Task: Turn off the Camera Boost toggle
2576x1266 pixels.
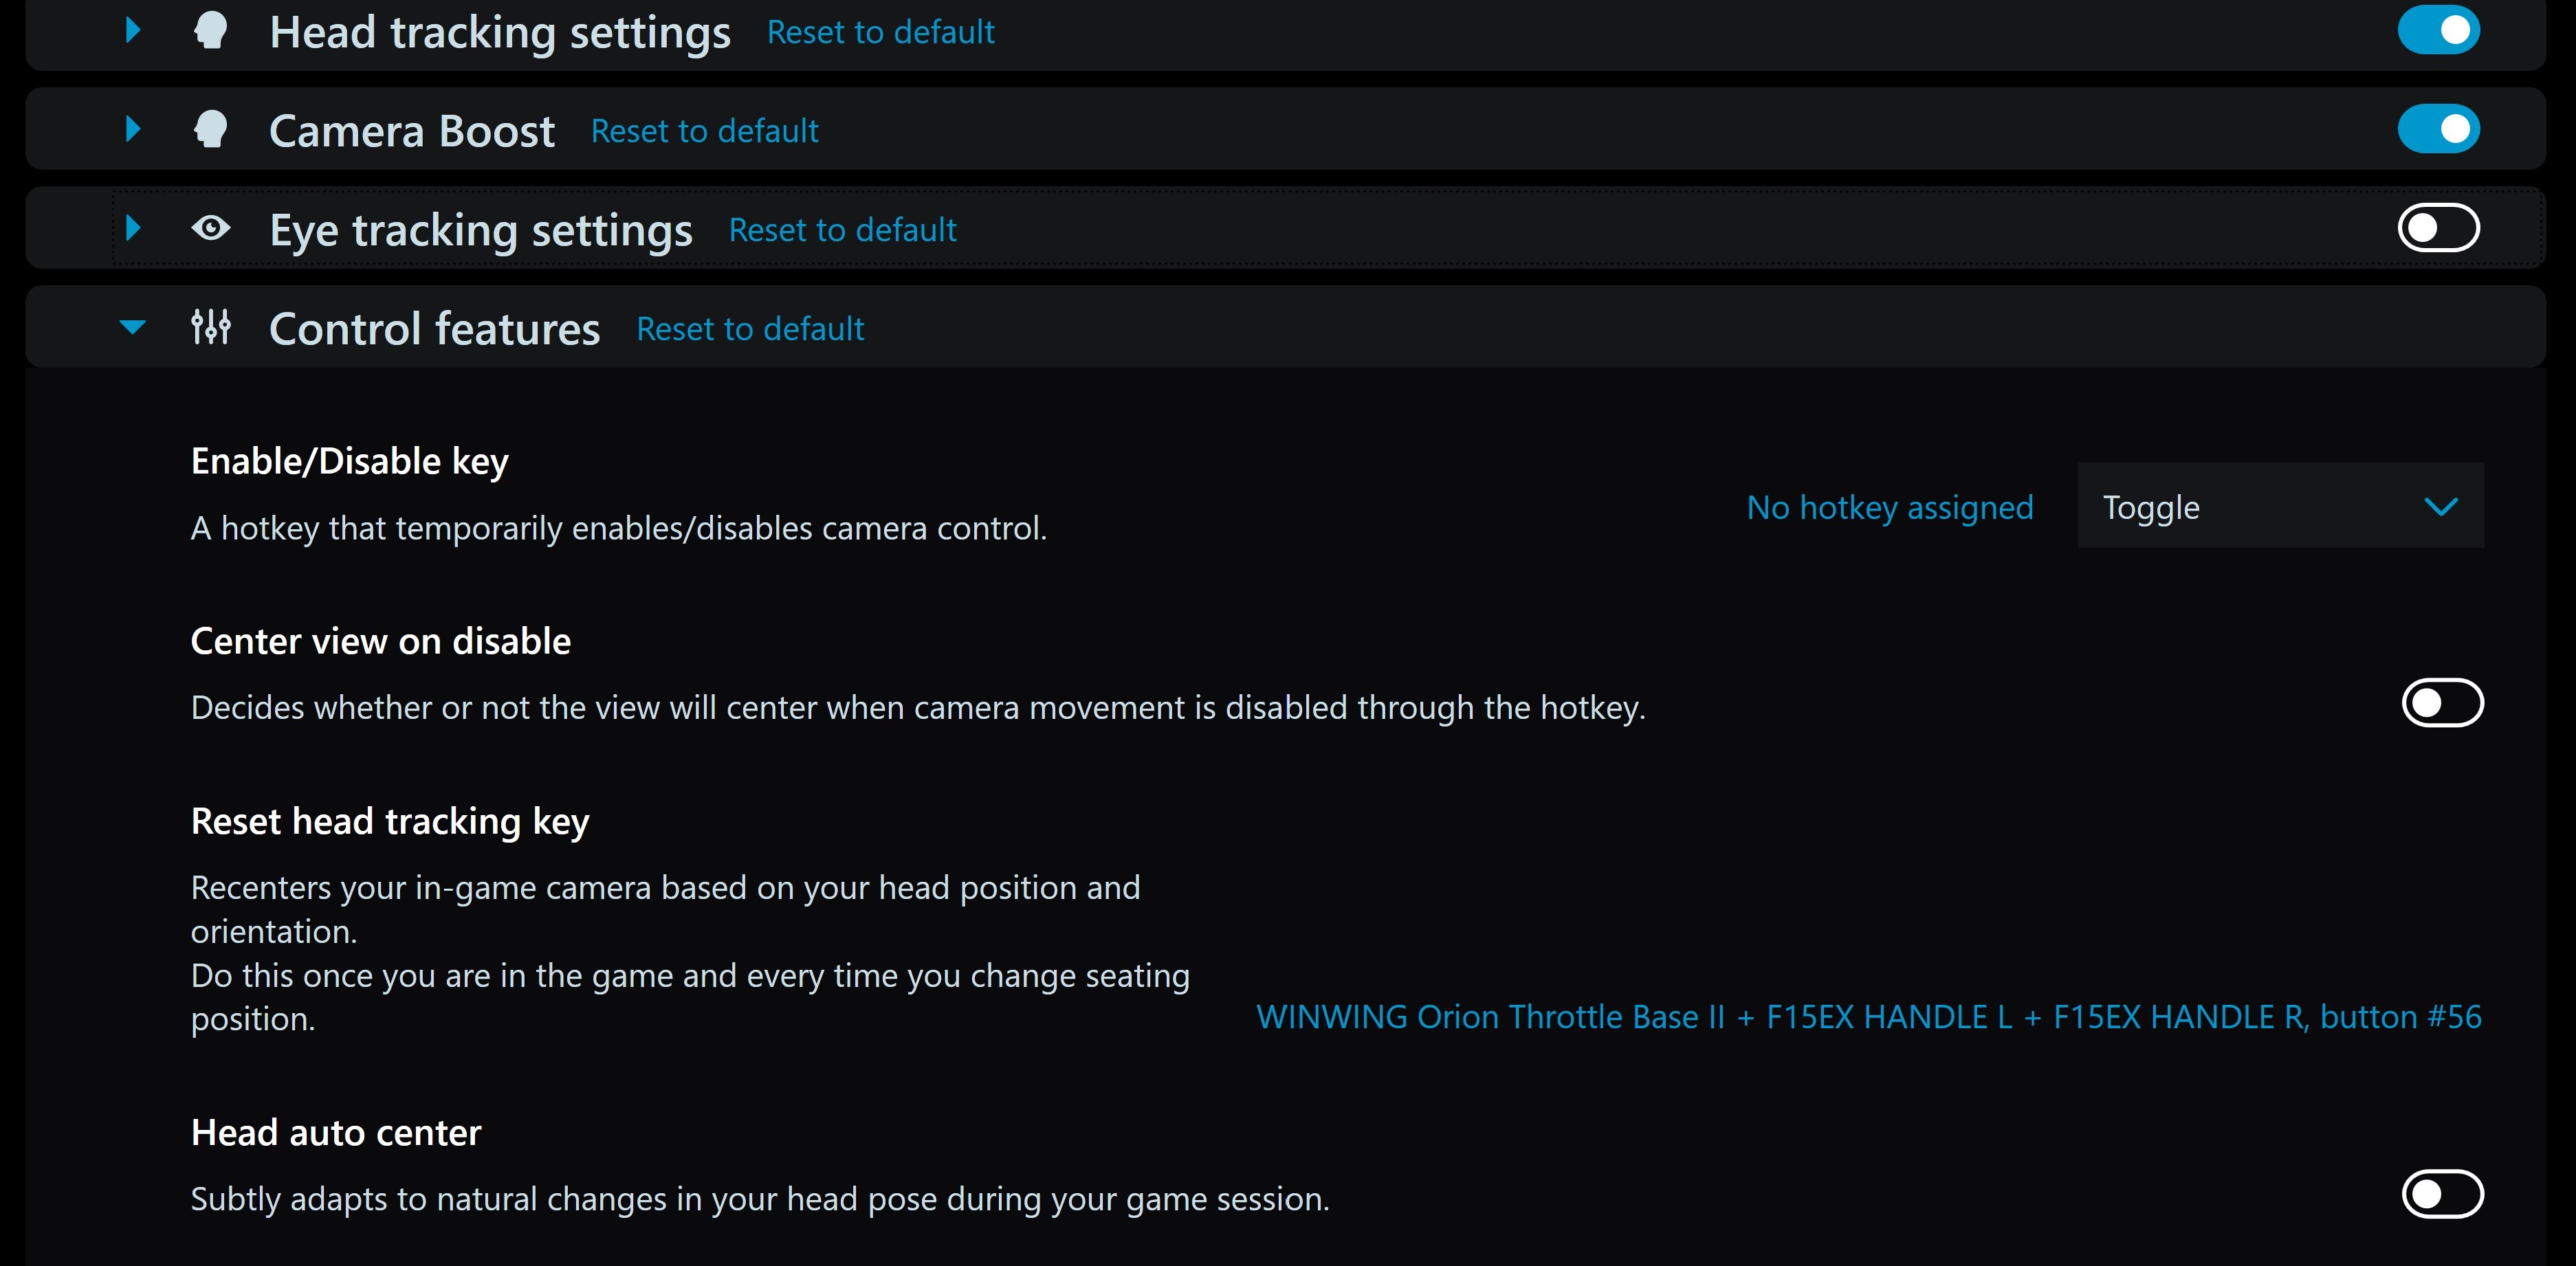Action: coord(2438,129)
